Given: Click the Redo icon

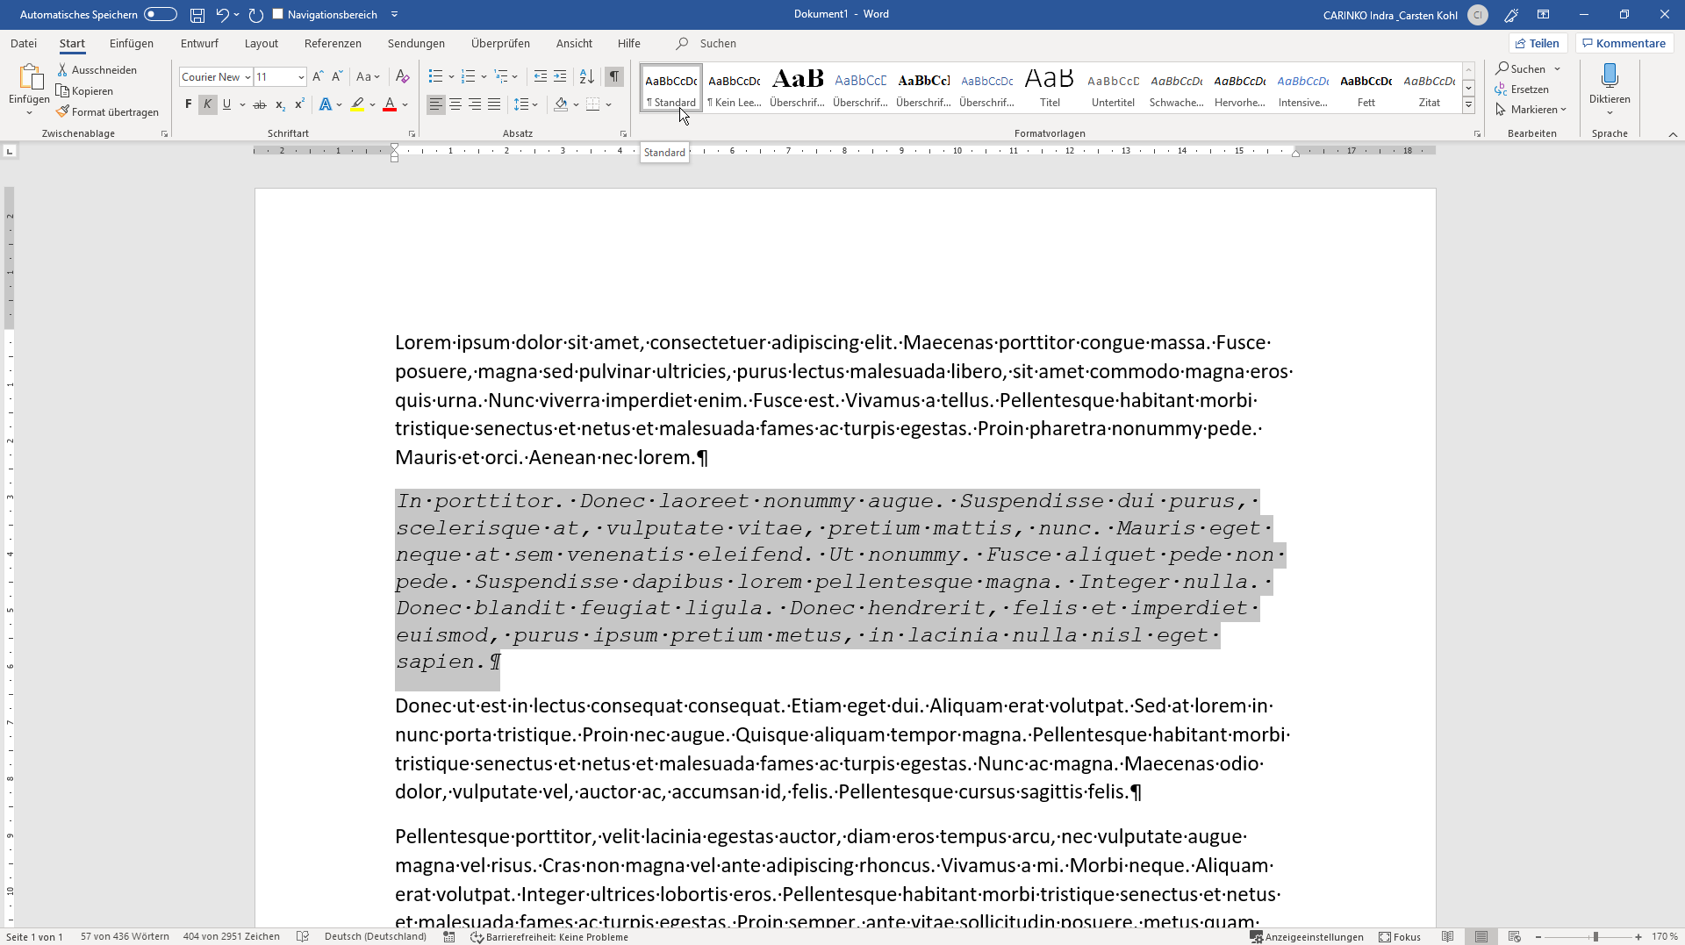Looking at the screenshot, I should point(256,15).
